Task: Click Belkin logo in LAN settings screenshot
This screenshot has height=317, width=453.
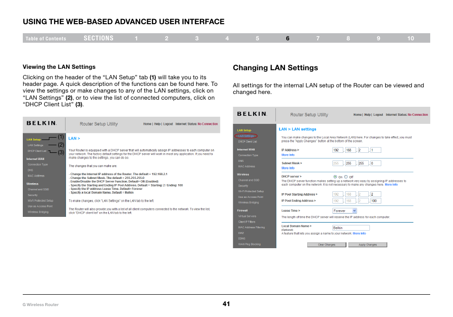Action: (x=252, y=114)
